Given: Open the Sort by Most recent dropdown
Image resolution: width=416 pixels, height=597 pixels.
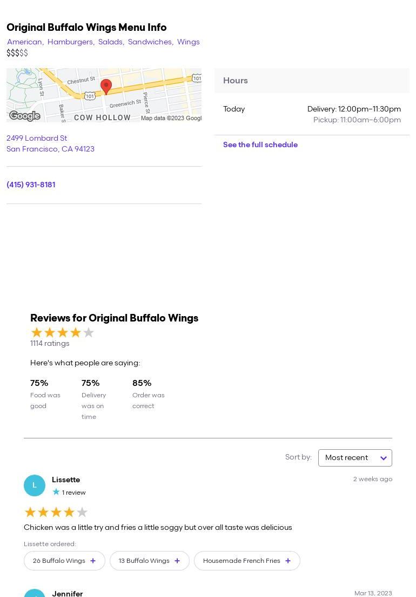Looking at the screenshot, I should click(x=355, y=458).
